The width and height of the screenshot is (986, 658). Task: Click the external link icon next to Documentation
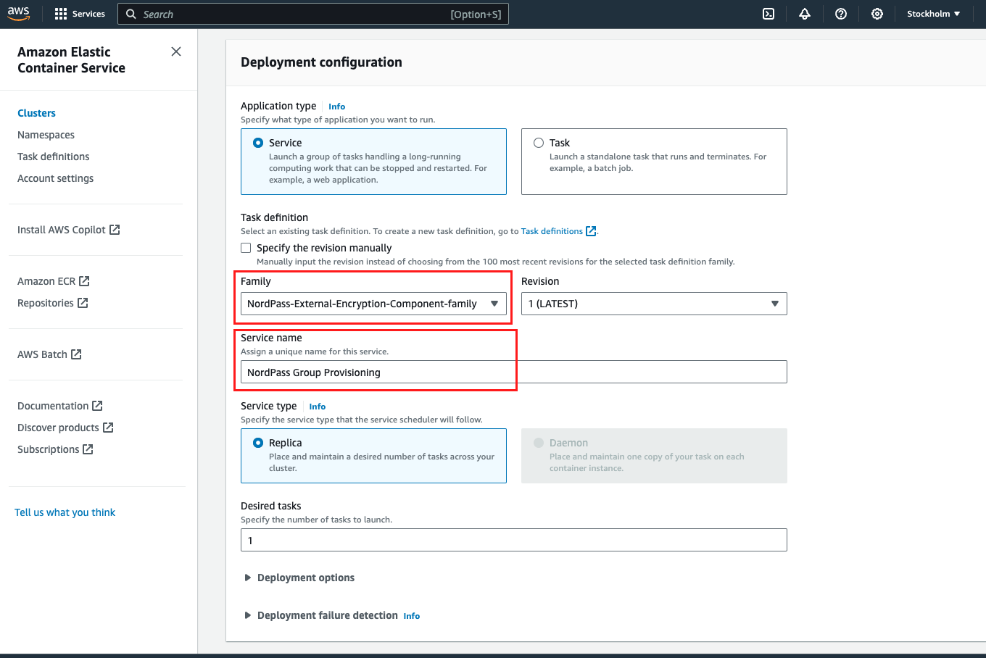[97, 406]
